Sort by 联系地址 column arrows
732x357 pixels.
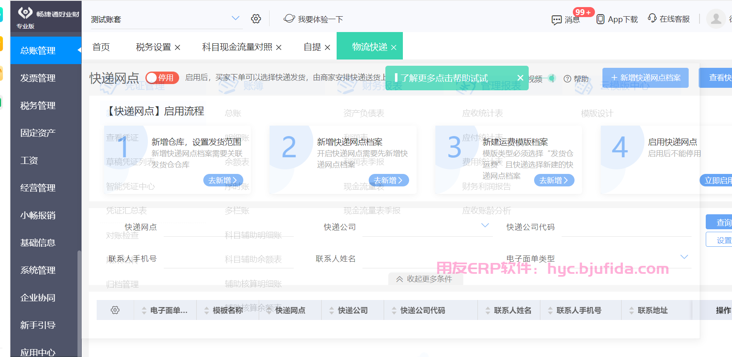click(x=632, y=310)
